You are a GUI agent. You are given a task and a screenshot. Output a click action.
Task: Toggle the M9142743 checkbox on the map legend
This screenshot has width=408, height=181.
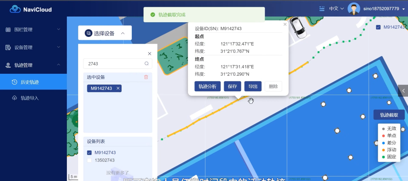coord(378,27)
